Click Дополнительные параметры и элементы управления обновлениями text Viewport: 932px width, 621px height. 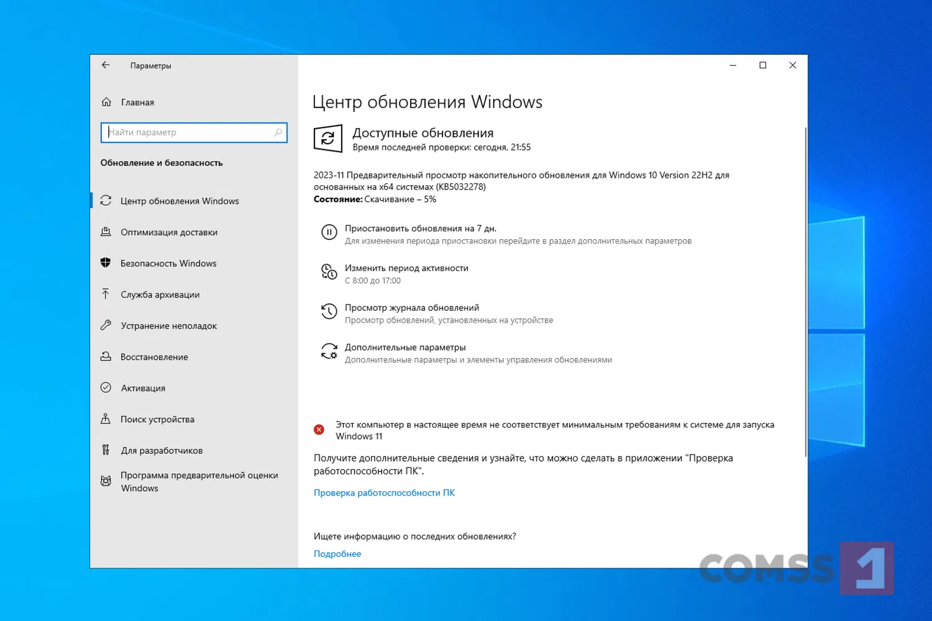tap(478, 360)
